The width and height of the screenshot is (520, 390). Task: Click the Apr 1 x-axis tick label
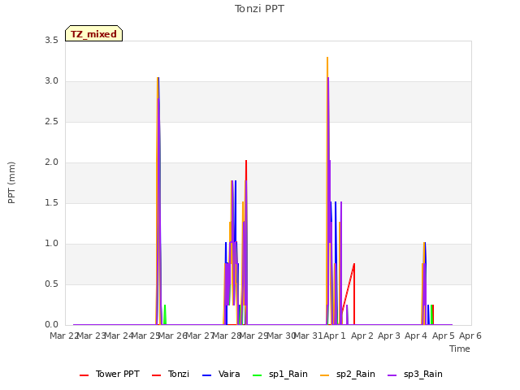334,336
